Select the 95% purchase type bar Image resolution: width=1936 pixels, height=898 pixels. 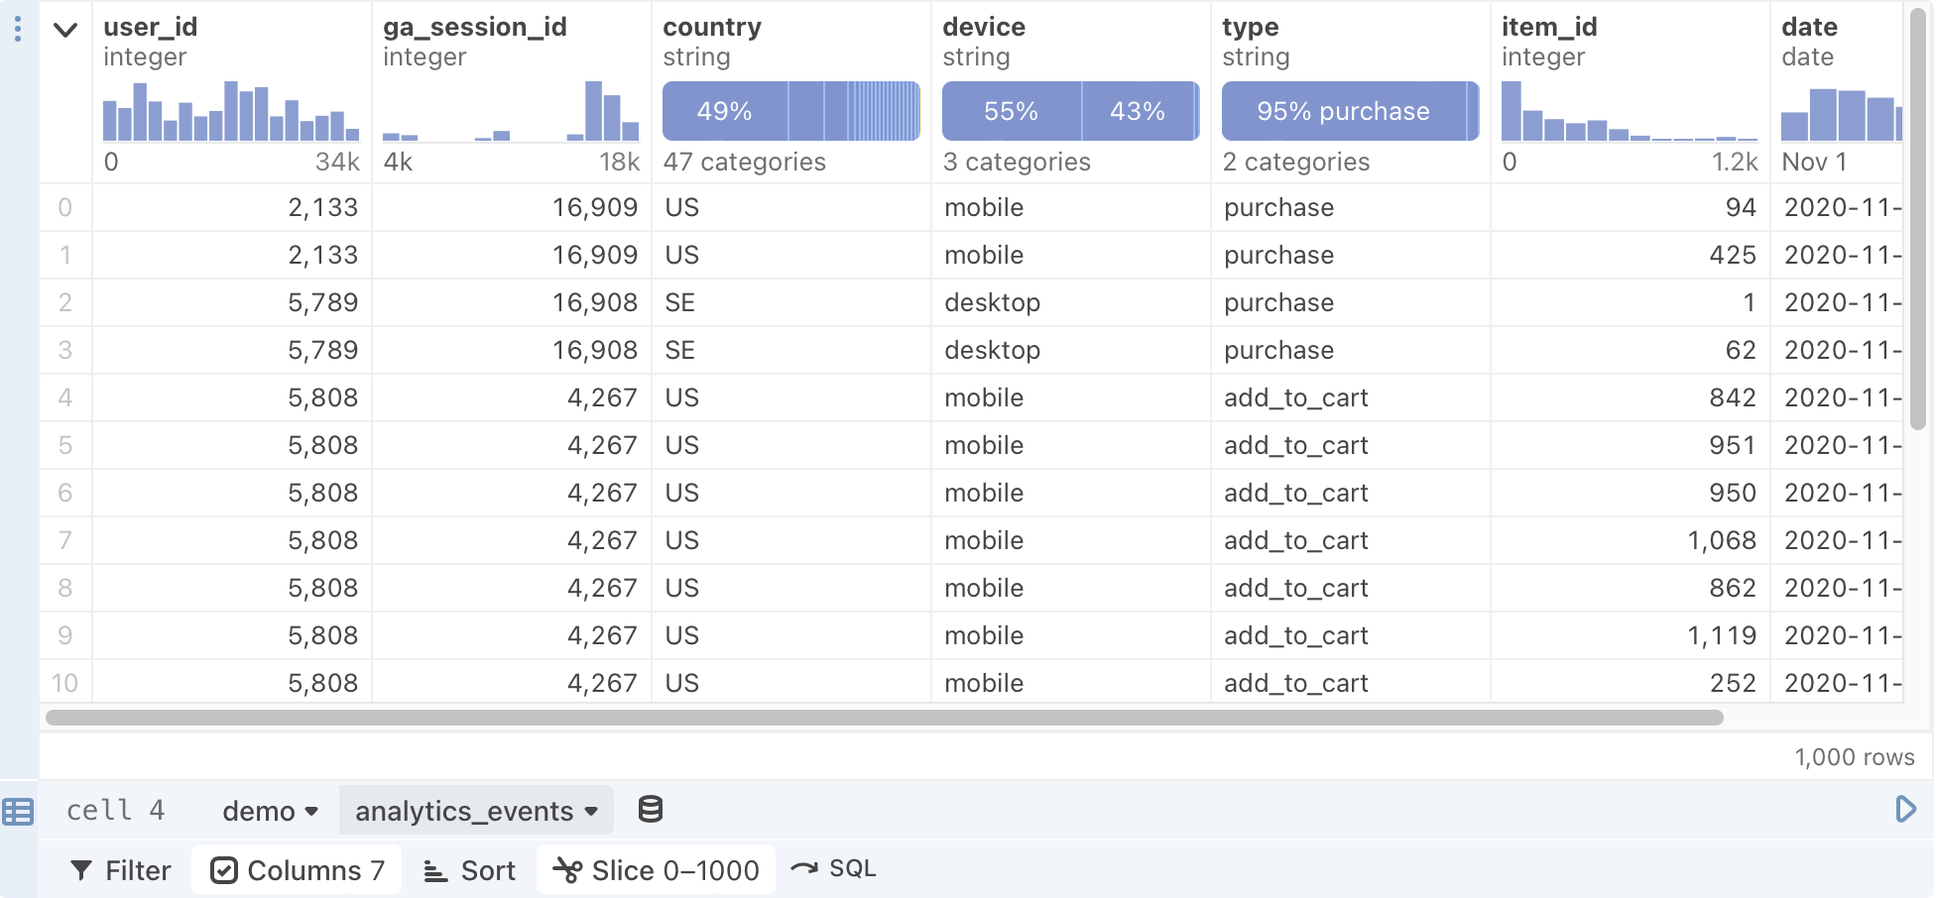(1344, 111)
